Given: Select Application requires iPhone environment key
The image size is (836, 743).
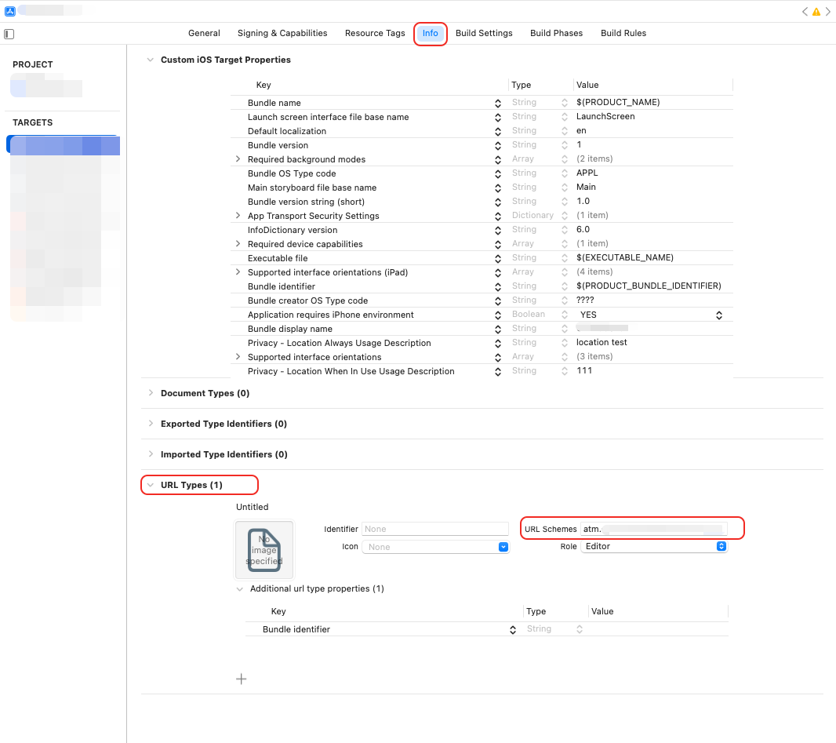Looking at the screenshot, I should pyautogui.click(x=331, y=315).
